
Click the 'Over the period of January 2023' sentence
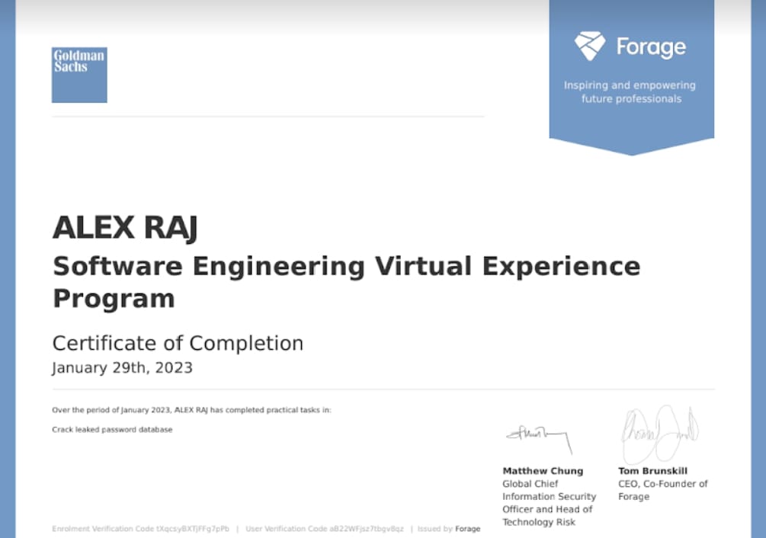191,410
